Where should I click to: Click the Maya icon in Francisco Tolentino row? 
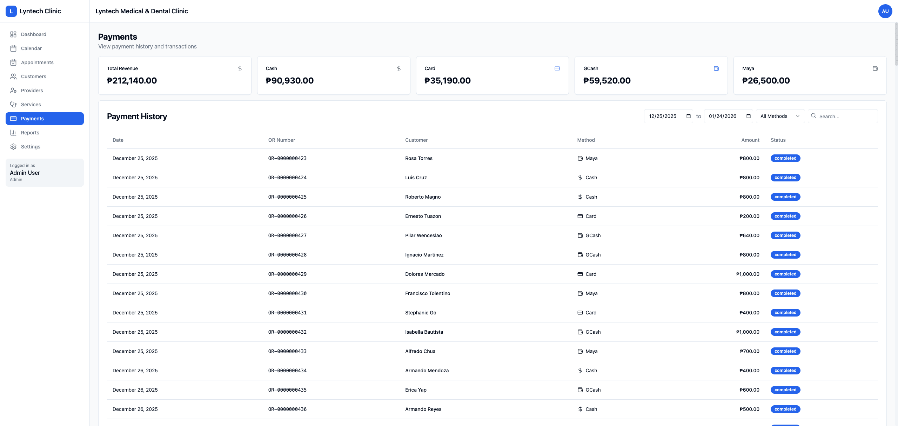[580, 293]
